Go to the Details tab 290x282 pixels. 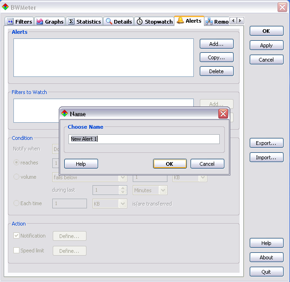[x=118, y=22]
